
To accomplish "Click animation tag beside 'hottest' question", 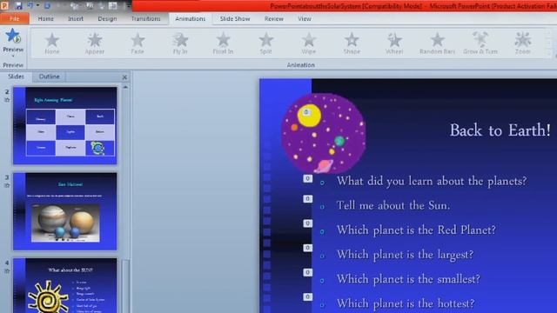I will 307,296.
